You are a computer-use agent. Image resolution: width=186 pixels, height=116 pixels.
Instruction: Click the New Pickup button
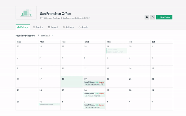[x=164, y=17]
